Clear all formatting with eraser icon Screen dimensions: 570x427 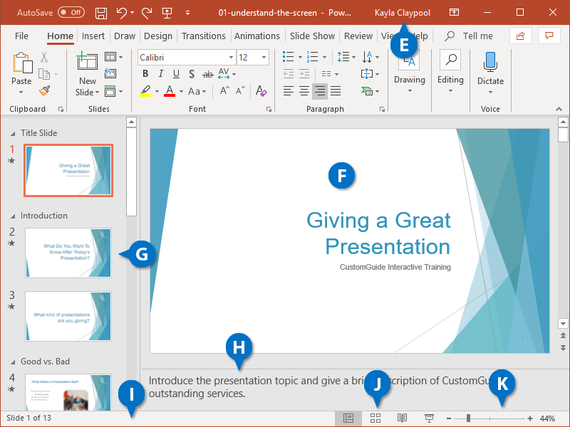(x=261, y=90)
